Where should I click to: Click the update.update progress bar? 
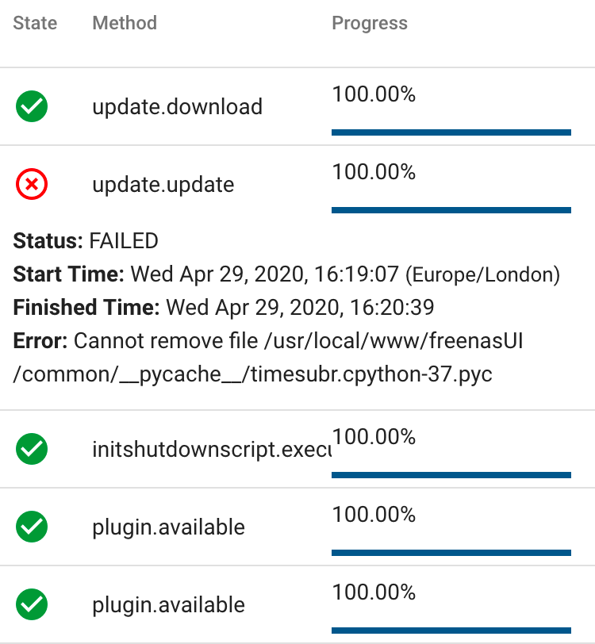[x=451, y=210]
